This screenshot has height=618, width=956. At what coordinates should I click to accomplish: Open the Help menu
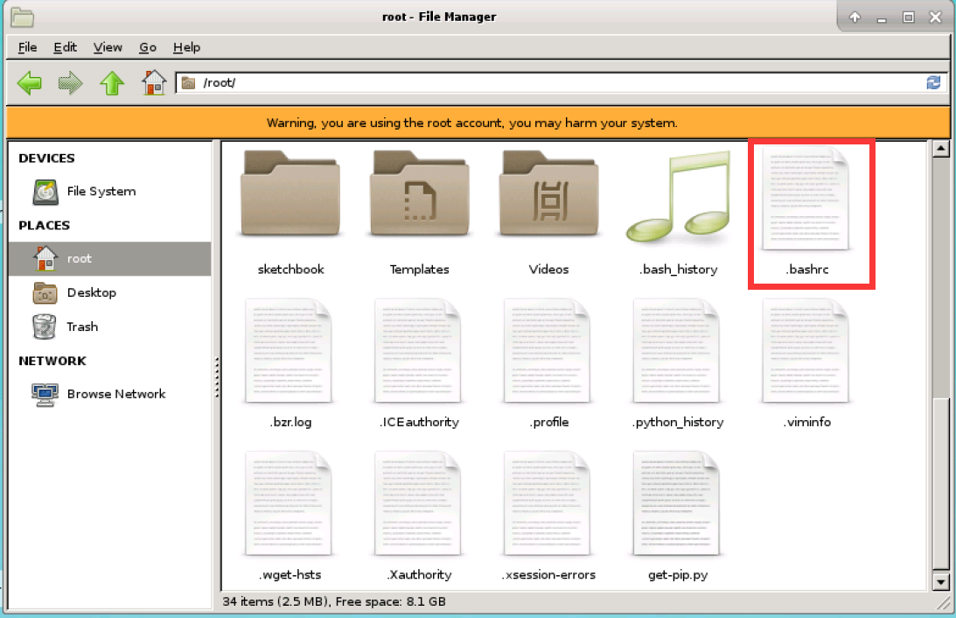coord(186,47)
